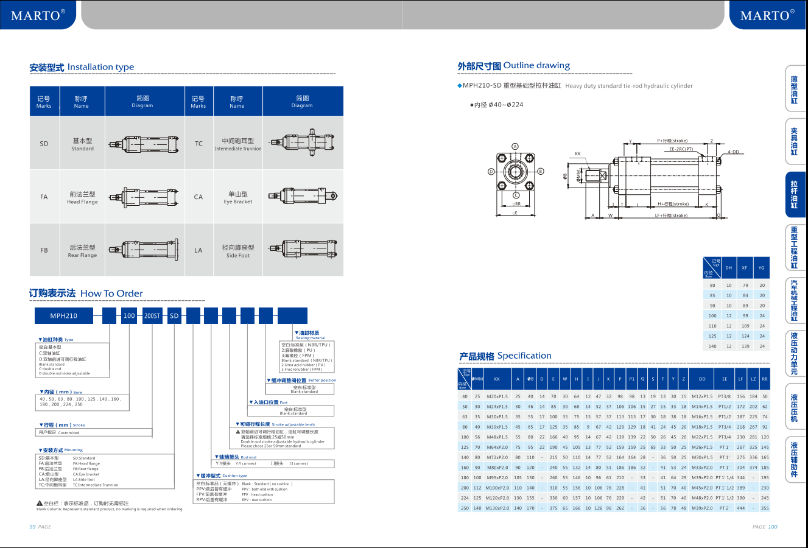808x548 pixels.
Task: Click the 100 bore code box
Action: 130,315
